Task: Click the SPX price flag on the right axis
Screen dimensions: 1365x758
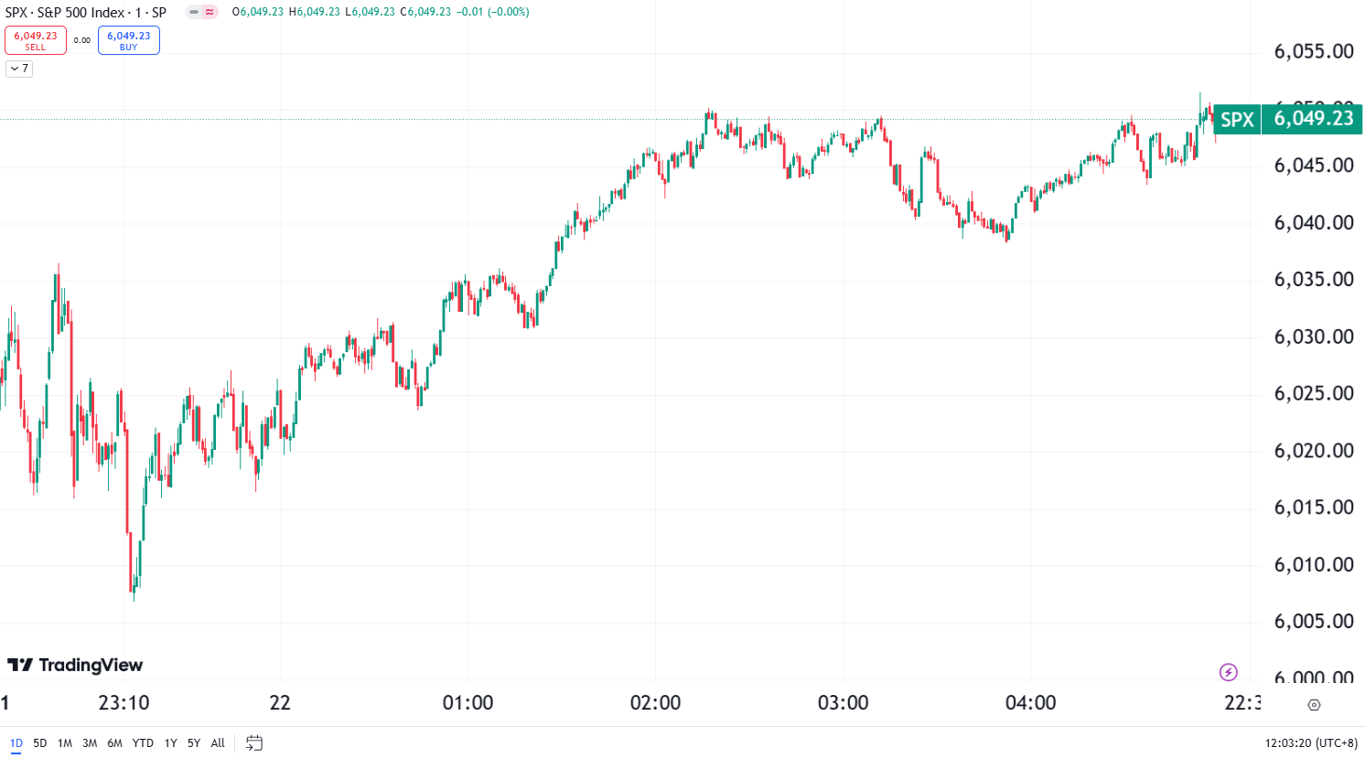Action: [1237, 119]
